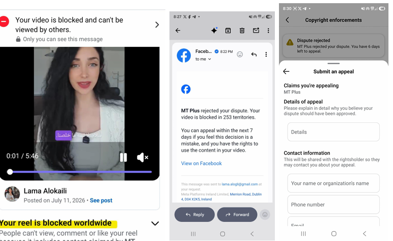
Task: Click the 'Only you can see this message' text
Action: coord(63,39)
